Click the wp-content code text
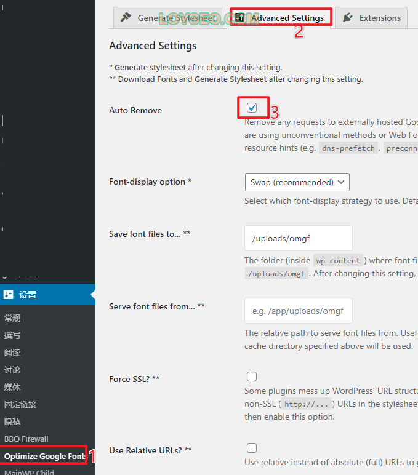This screenshot has width=418, height=475. click(339, 261)
